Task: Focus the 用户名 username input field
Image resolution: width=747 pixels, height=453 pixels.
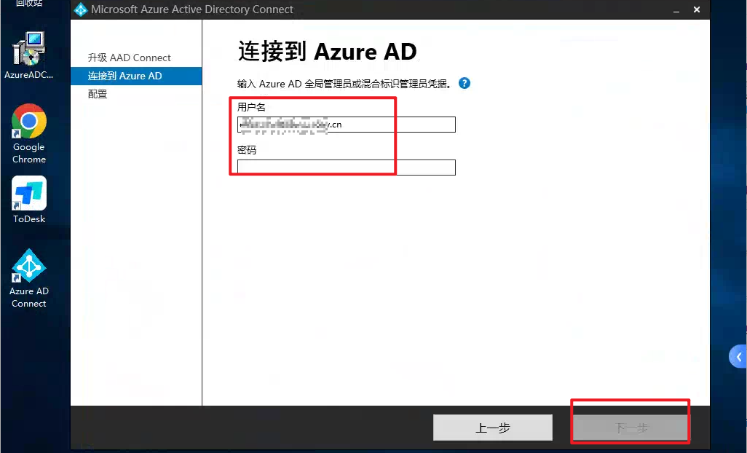Action: click(347, 125)
